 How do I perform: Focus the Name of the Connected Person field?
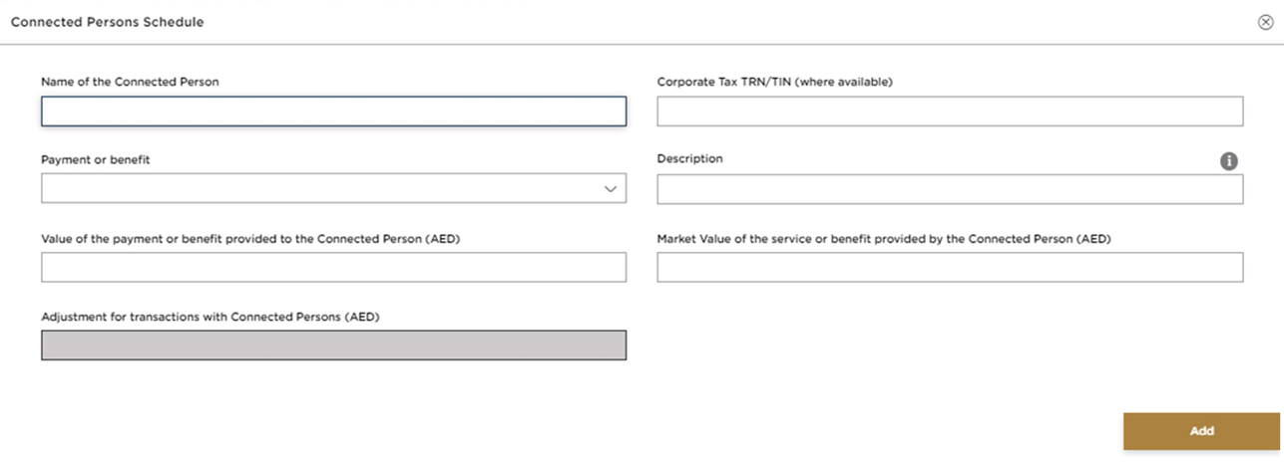(x=333, y=112)
